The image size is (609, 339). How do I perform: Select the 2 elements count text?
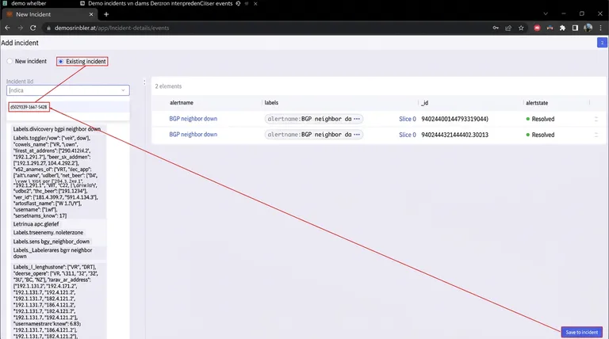(168, 86)
